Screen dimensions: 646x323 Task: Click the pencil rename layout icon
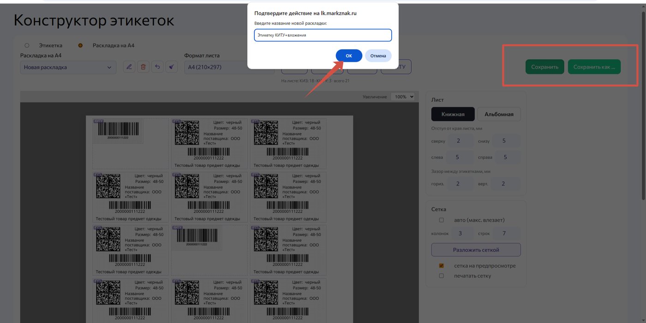129,67
